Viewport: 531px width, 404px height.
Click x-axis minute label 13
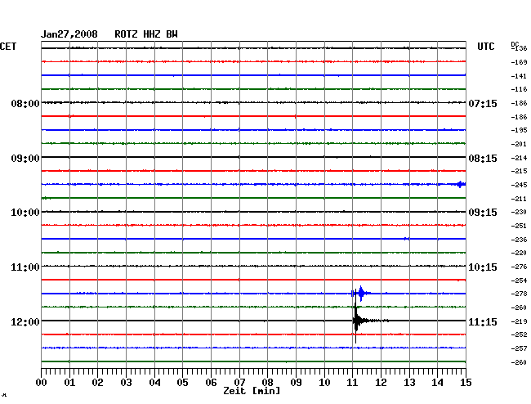coord(409,383)
